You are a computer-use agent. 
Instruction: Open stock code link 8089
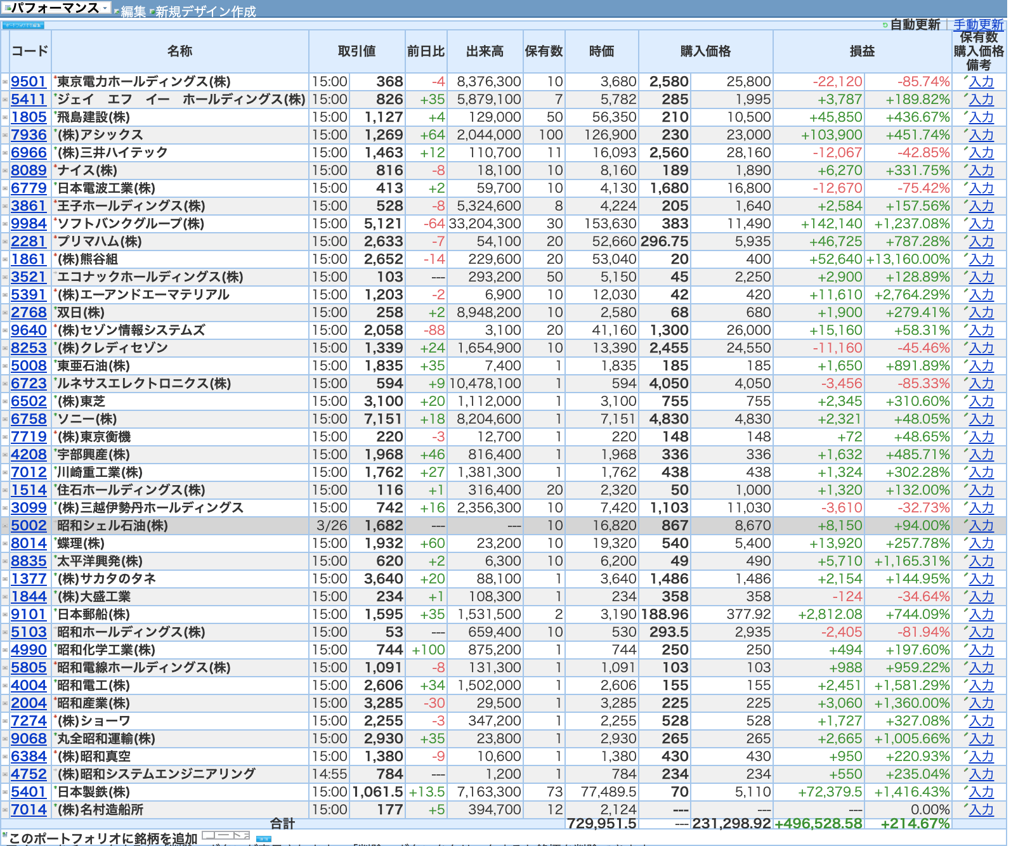coord(29,171)
